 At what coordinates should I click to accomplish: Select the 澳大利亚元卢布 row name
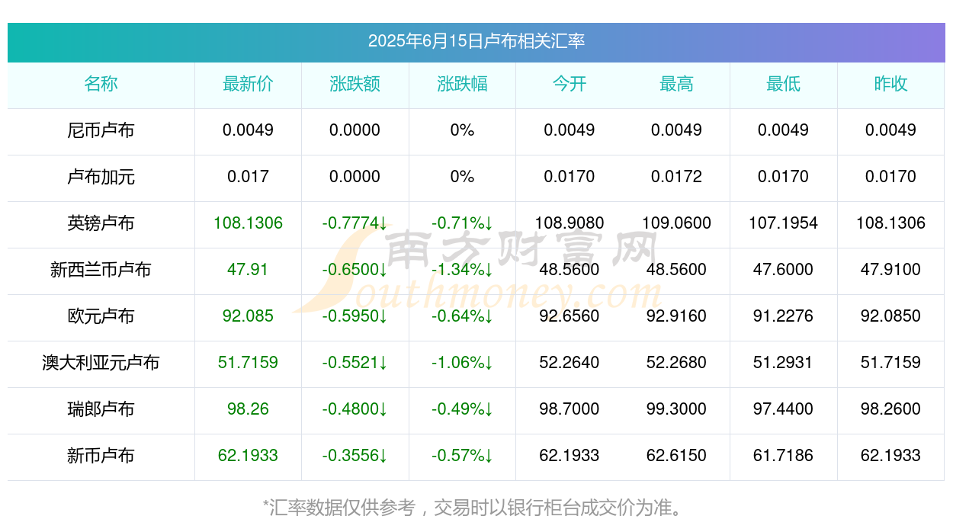pos(101,363)
